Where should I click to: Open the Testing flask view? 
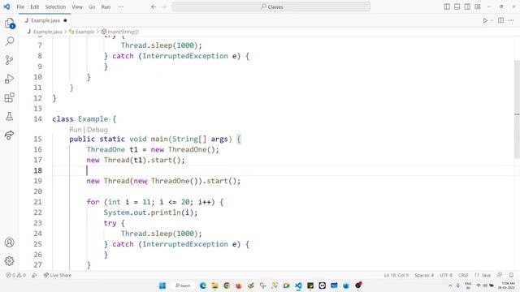coord(9,116)
